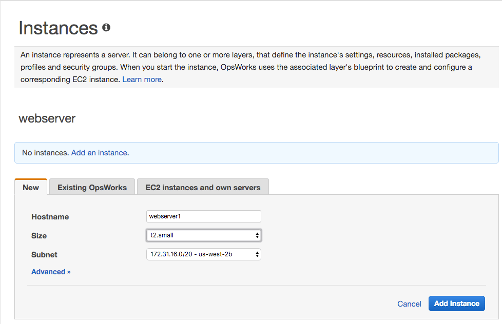Open the Learn more link
The width and height of the screenshot is (502, 324).
coord(142,79)
